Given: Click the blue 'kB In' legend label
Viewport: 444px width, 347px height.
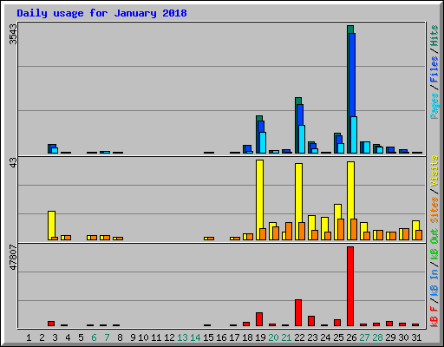Looking at the screenshot, I should point(434,283).
